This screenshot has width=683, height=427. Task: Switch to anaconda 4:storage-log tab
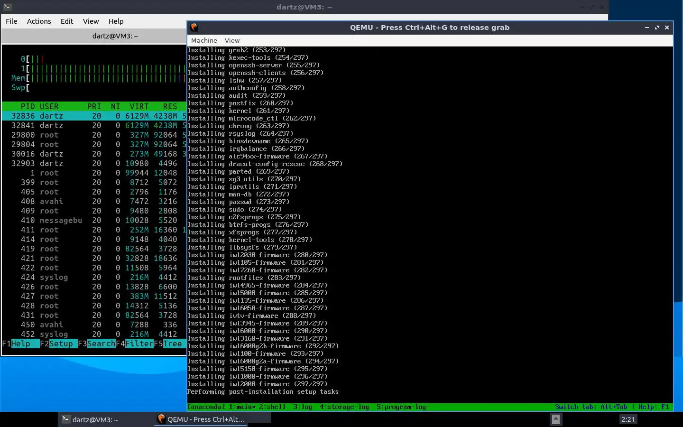click(x=344, y=407)
